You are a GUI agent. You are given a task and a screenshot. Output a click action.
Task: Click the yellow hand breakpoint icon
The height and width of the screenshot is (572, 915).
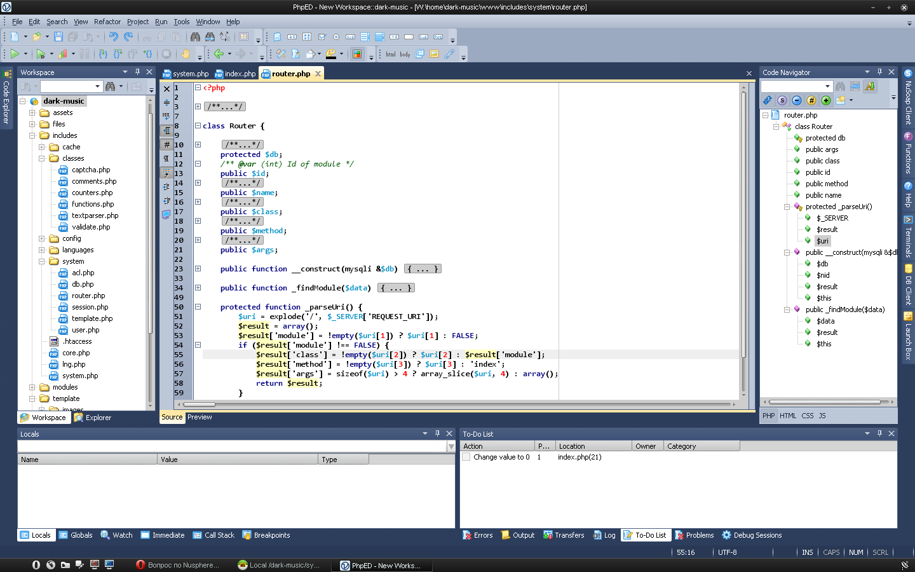tap(185, 54)
